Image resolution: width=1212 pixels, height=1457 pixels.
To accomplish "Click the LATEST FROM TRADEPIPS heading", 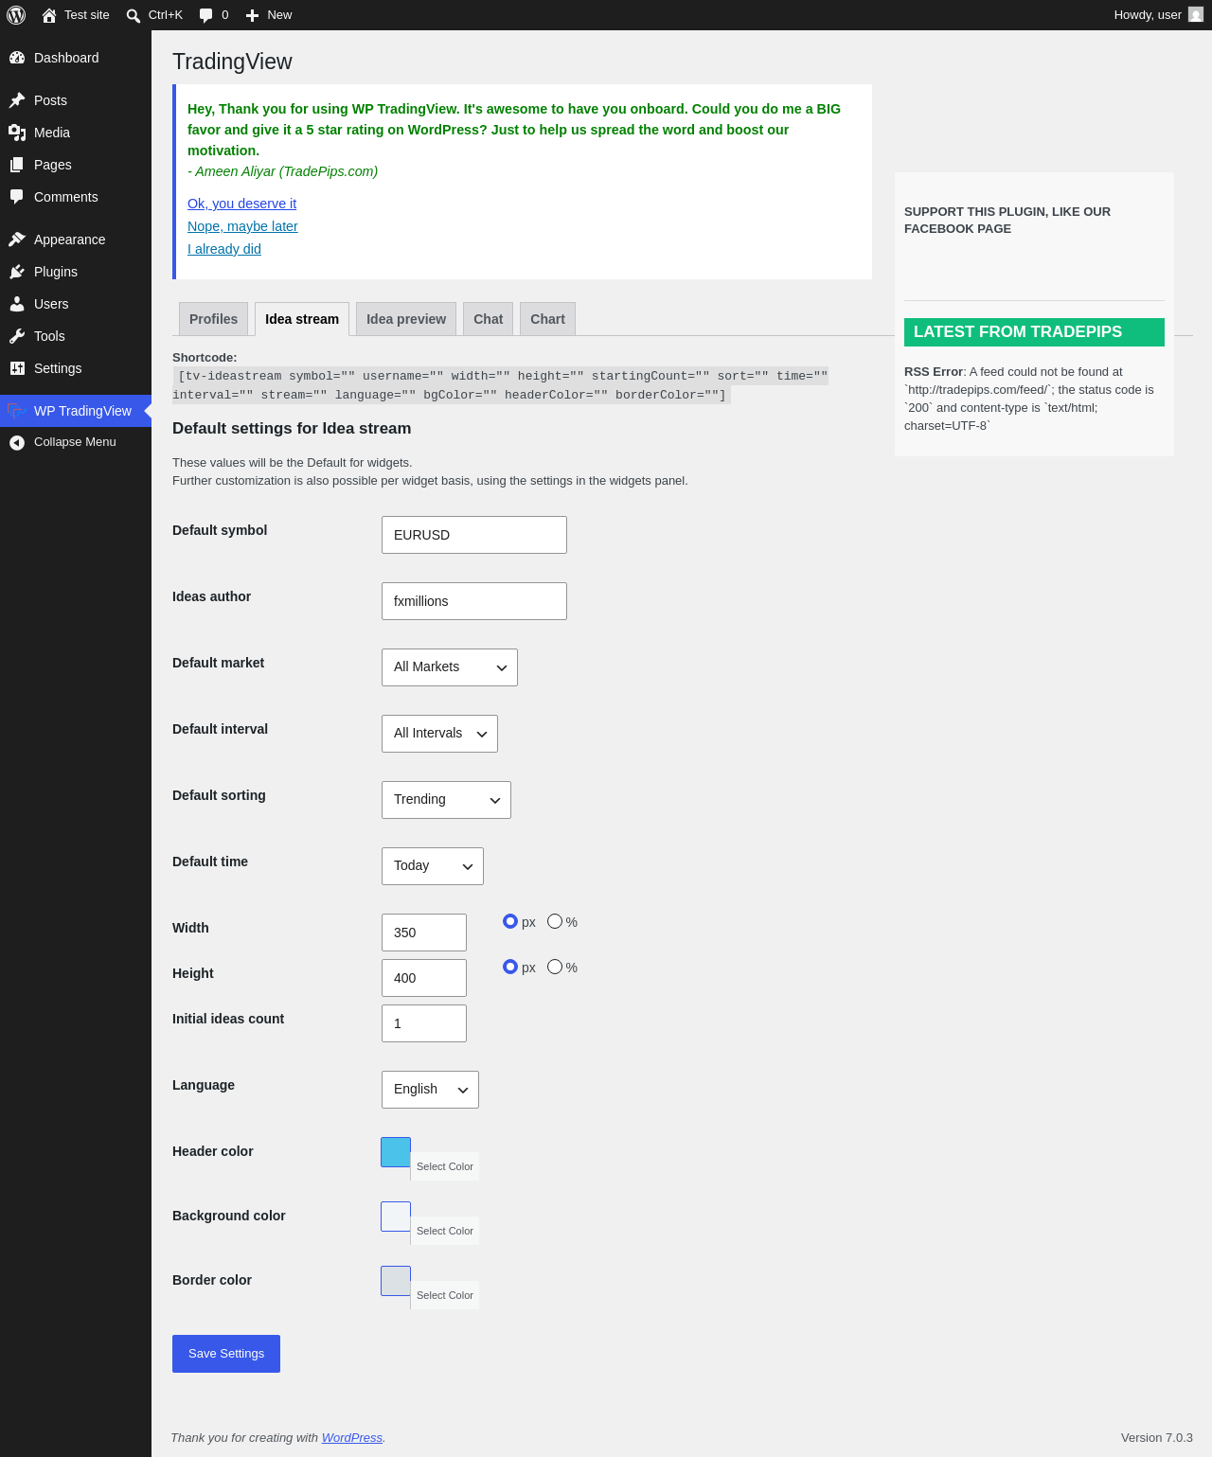I will pyautogui.click(x=1034, y=332).
